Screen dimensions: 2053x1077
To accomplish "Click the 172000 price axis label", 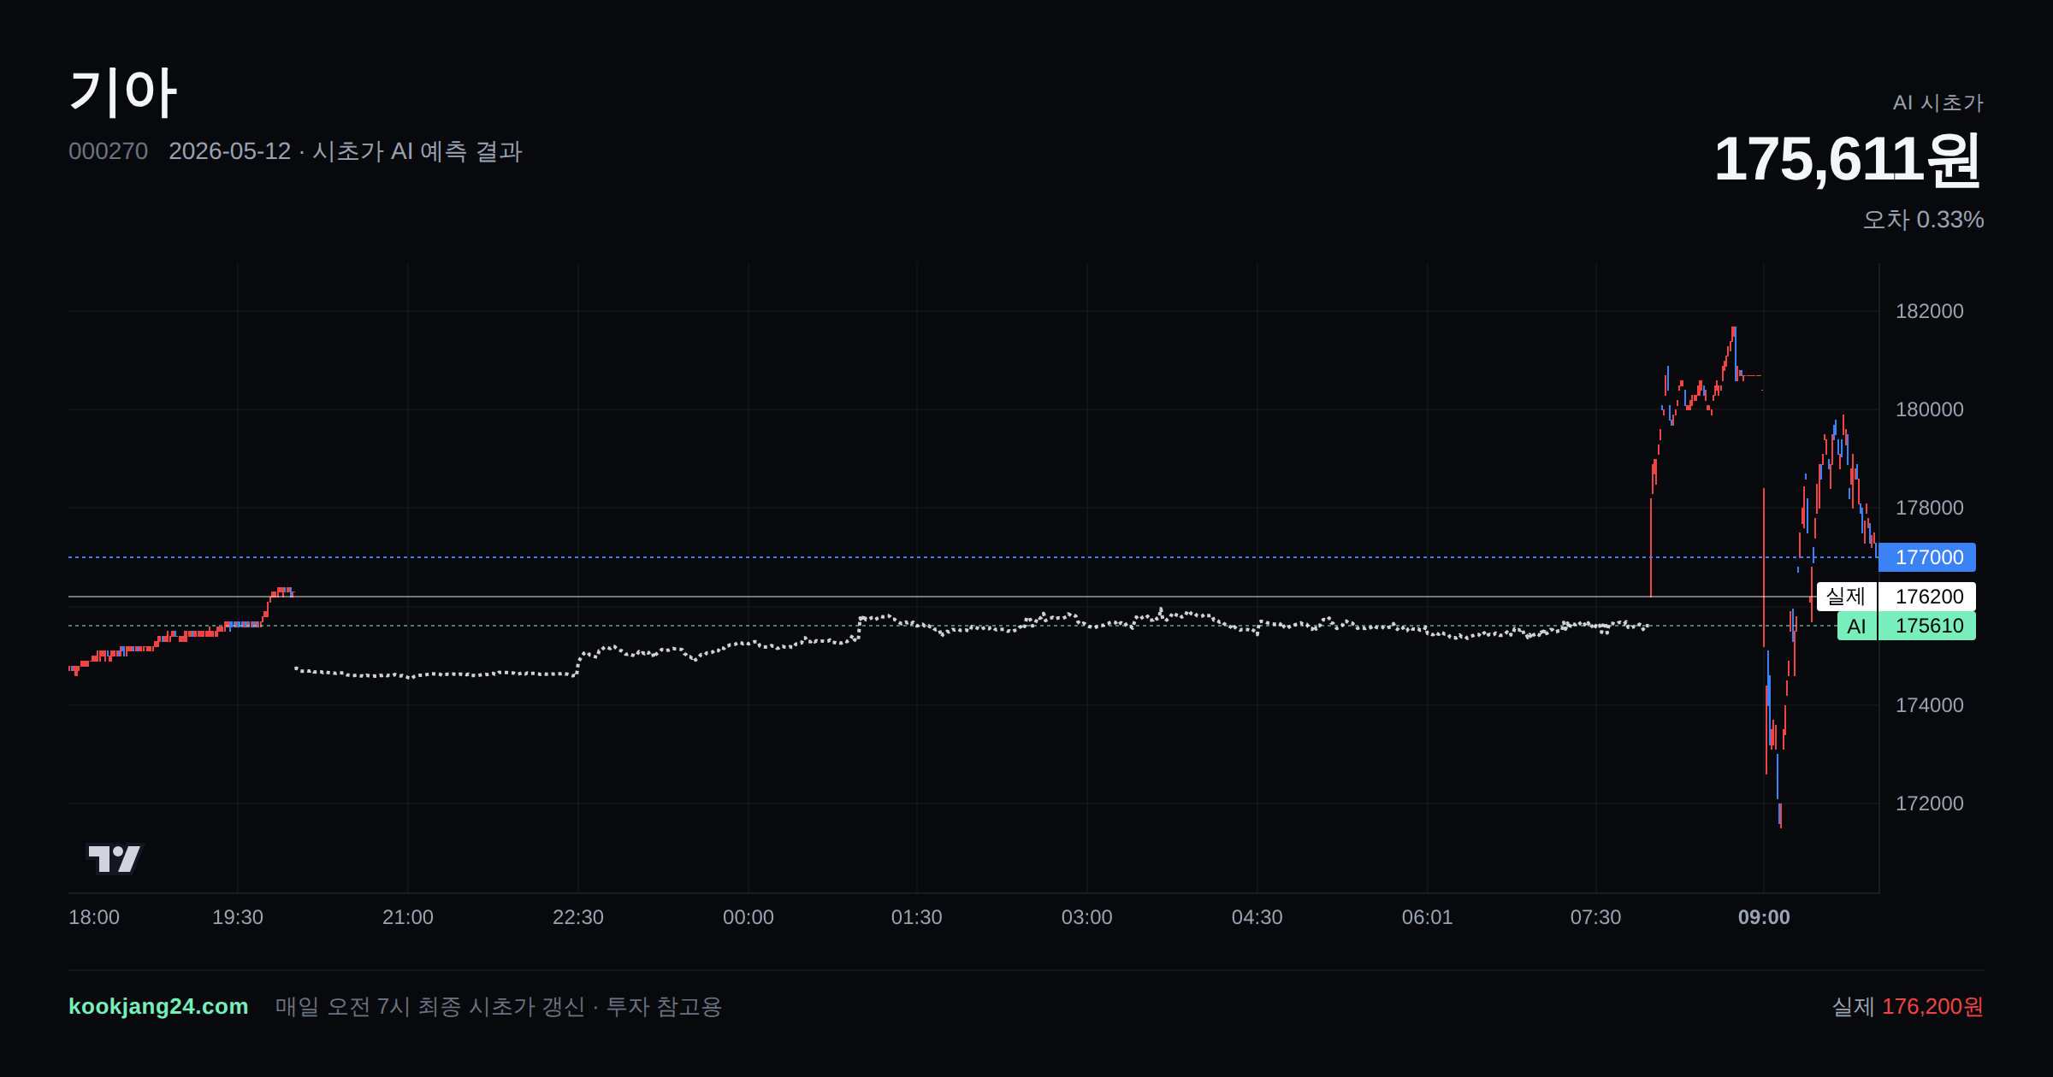I will [1929, 803].
